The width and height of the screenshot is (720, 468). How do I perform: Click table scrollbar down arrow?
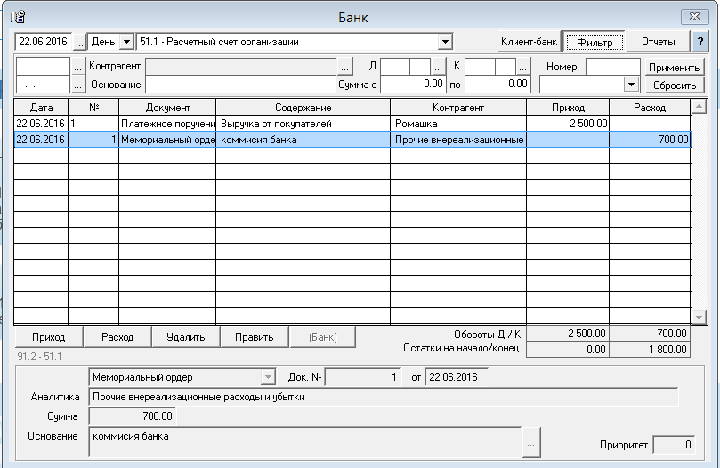699,317
